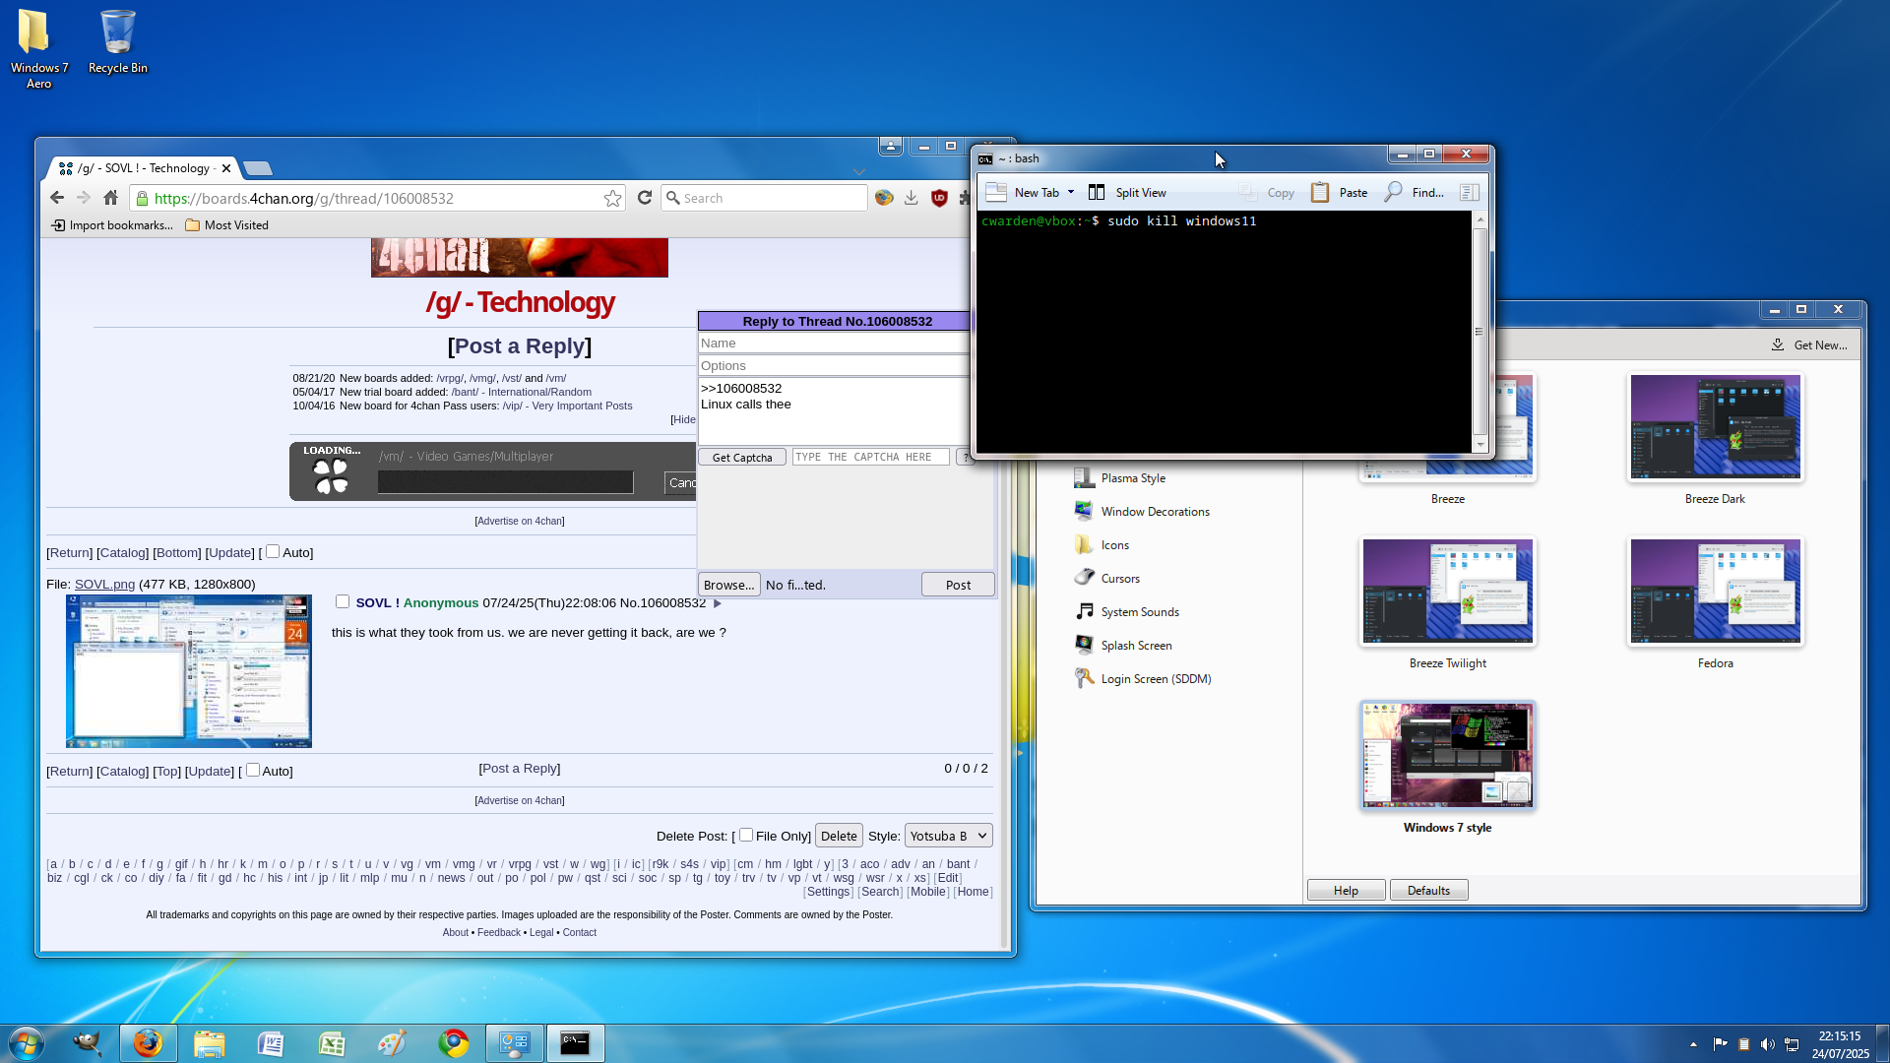Click the Paste clipboard icon in terminal

pyautogui.click(x=1320, y=193)
